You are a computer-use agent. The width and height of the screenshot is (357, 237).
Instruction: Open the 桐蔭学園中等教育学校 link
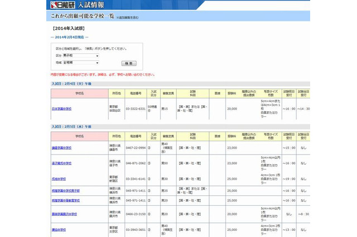click(66, 200)
